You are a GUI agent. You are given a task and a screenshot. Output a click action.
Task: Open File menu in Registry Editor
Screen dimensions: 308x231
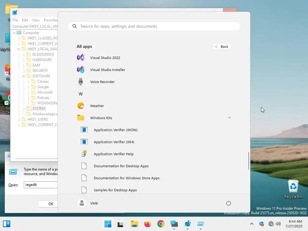coord(15,20)
